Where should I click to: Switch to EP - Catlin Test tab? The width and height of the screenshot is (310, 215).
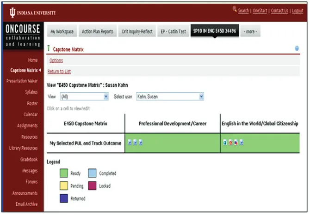pos(173,31)
